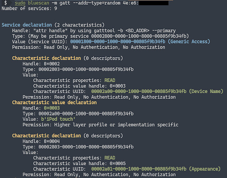Click the "Number of services: 9" line
The image size is (227, 178).
click(x=29, y=9)
